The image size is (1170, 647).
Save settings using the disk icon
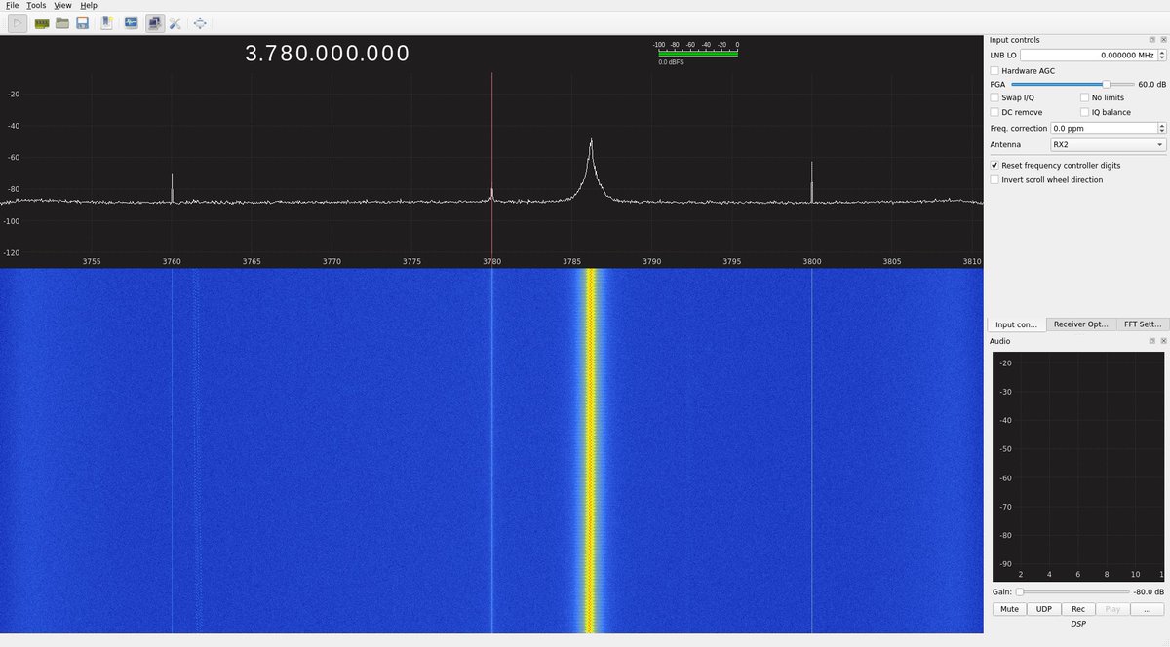84,23
